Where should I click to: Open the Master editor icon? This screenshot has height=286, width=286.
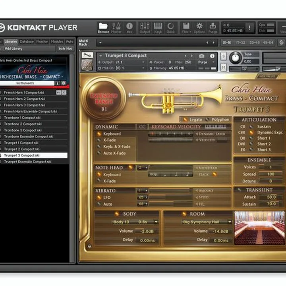116,28
